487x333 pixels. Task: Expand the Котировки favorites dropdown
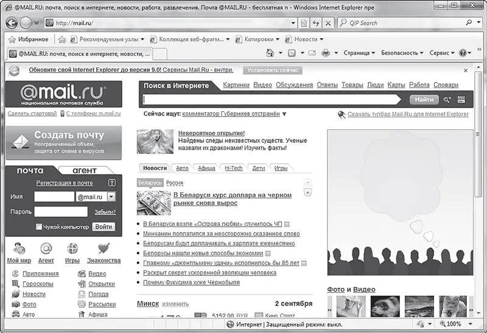pos(278,39)
